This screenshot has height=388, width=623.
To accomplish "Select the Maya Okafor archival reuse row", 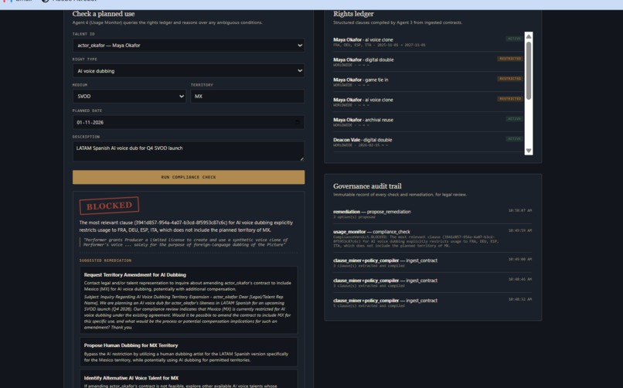I will pos(427,122).
